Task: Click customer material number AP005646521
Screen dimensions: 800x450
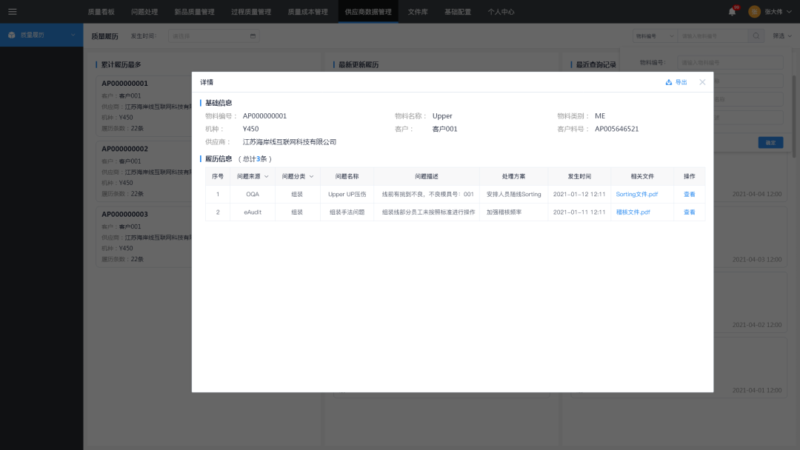Action: [x=616, y=129]
